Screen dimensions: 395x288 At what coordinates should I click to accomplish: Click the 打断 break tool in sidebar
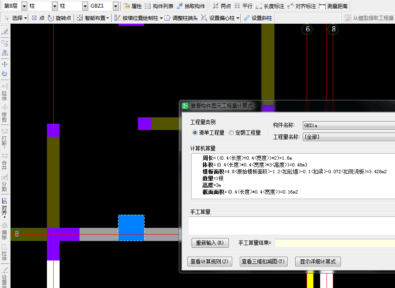[x=5, y=138]
